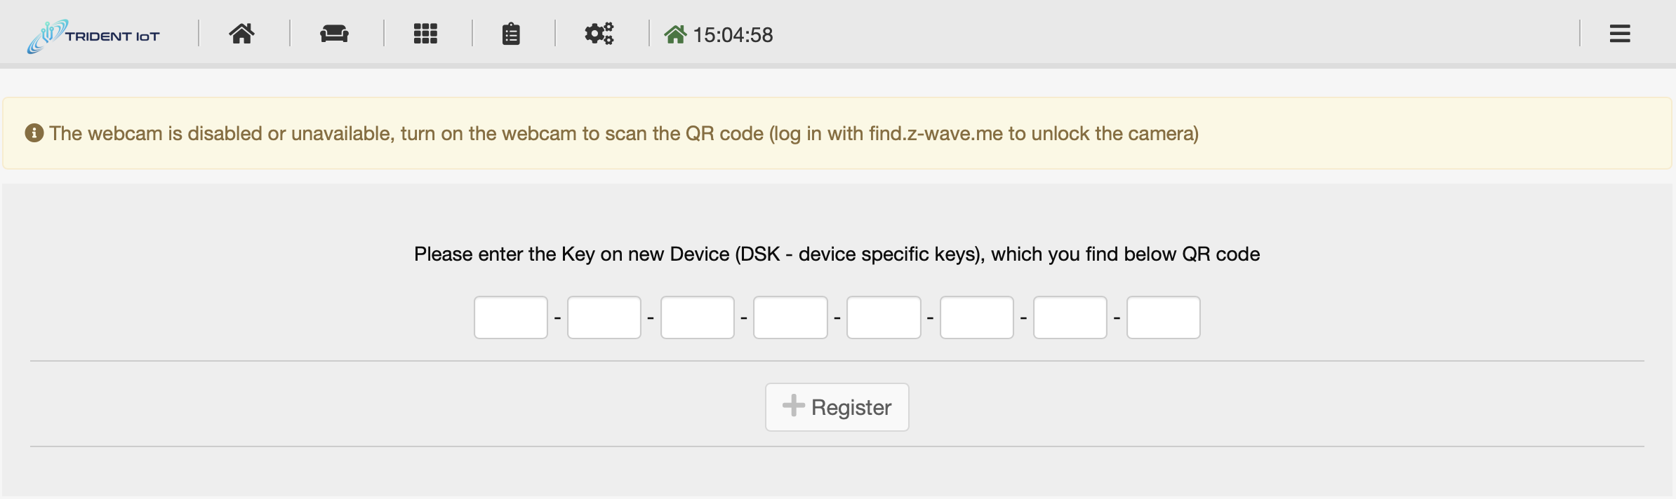Open the elements grid icon
Image resolution: width=1676 pixels, height=499 pixels.
click(x=425, y=34)
